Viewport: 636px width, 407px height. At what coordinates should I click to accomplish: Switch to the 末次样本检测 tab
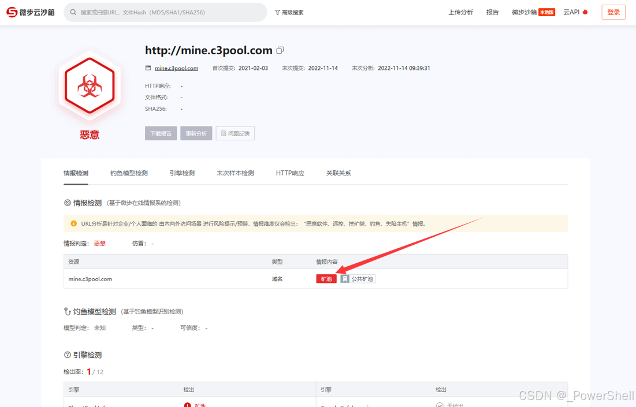tap(235, 173)
